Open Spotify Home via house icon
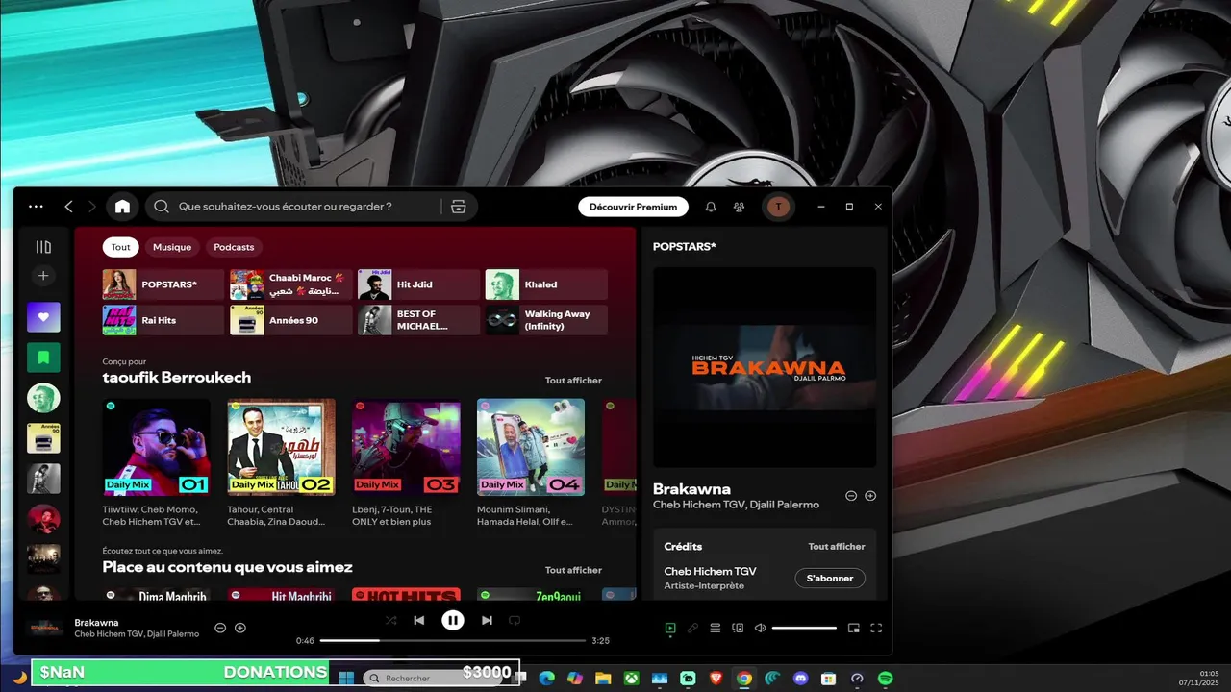 [122, 207]
